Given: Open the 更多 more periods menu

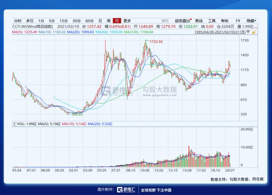Looking at the screenshot, I should coord(127,21).
